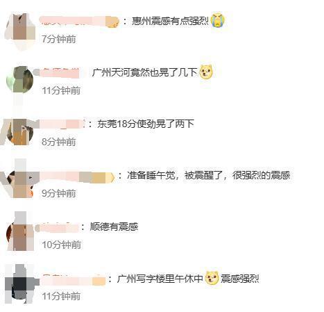
Task: Click blurred username before 广州写字楼里午休中
Action: (74, 280)
